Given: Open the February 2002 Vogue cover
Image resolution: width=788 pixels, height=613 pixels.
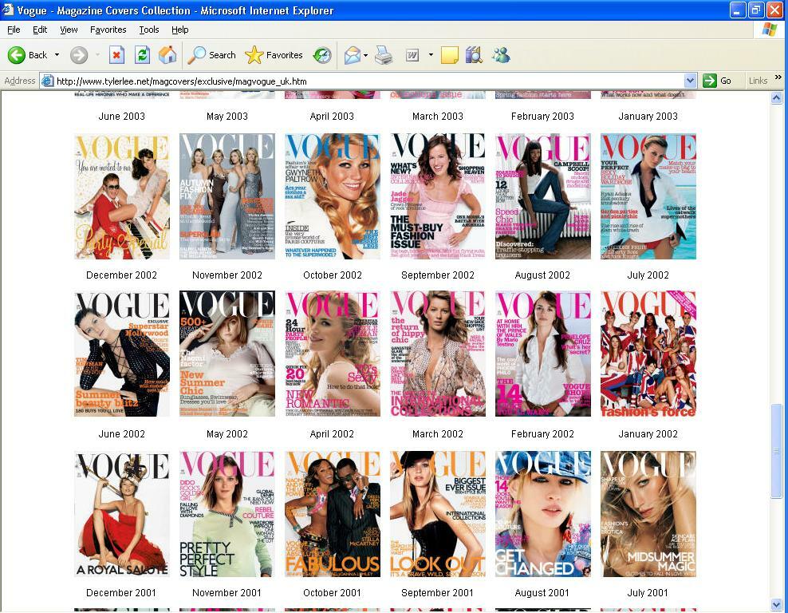Looking at the screenshot, I should point(543,354).
